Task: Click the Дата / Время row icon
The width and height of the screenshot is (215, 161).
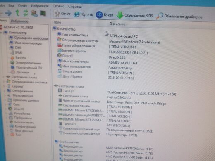Action: point(60,76)
